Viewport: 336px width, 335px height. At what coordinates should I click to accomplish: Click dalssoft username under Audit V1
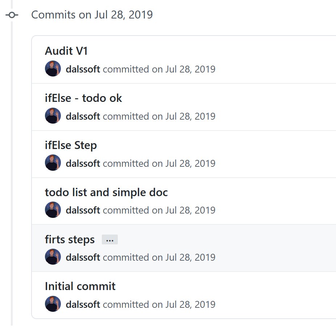click(83, 69)
